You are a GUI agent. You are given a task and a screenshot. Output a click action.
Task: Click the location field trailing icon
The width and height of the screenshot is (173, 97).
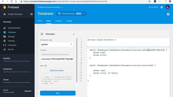72,59
